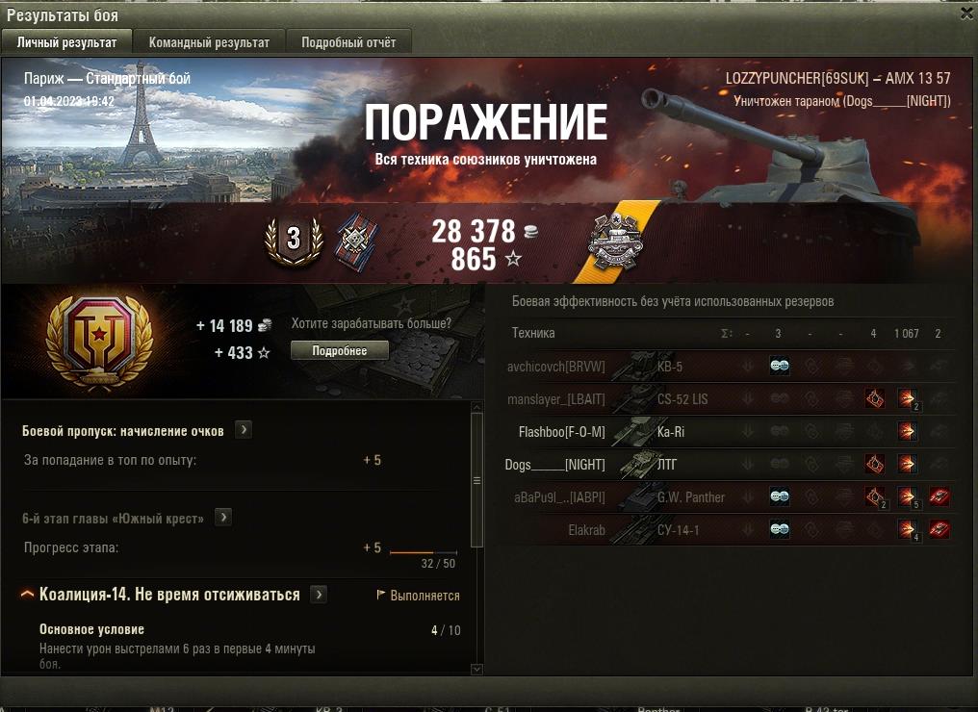Open the Южный крест chapter stage arrow

[x=223, y=517]
